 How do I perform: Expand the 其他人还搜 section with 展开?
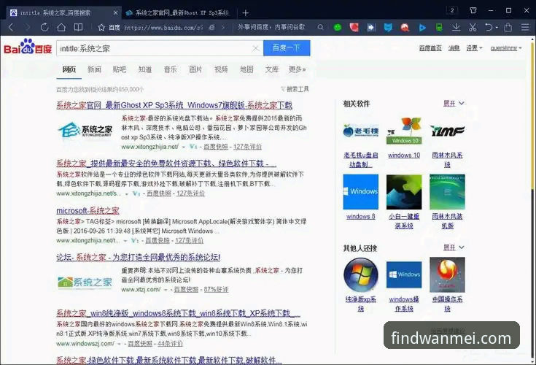click(x=454, y=247)
